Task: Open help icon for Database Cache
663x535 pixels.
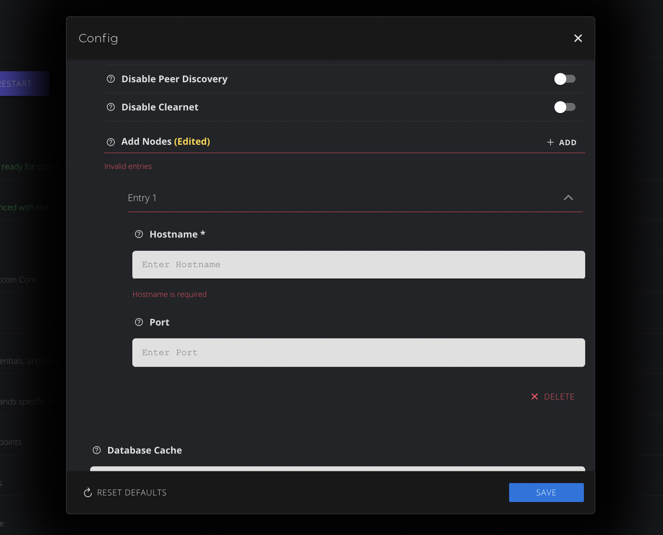Action: pyautogui.click(x=97, y=451)
